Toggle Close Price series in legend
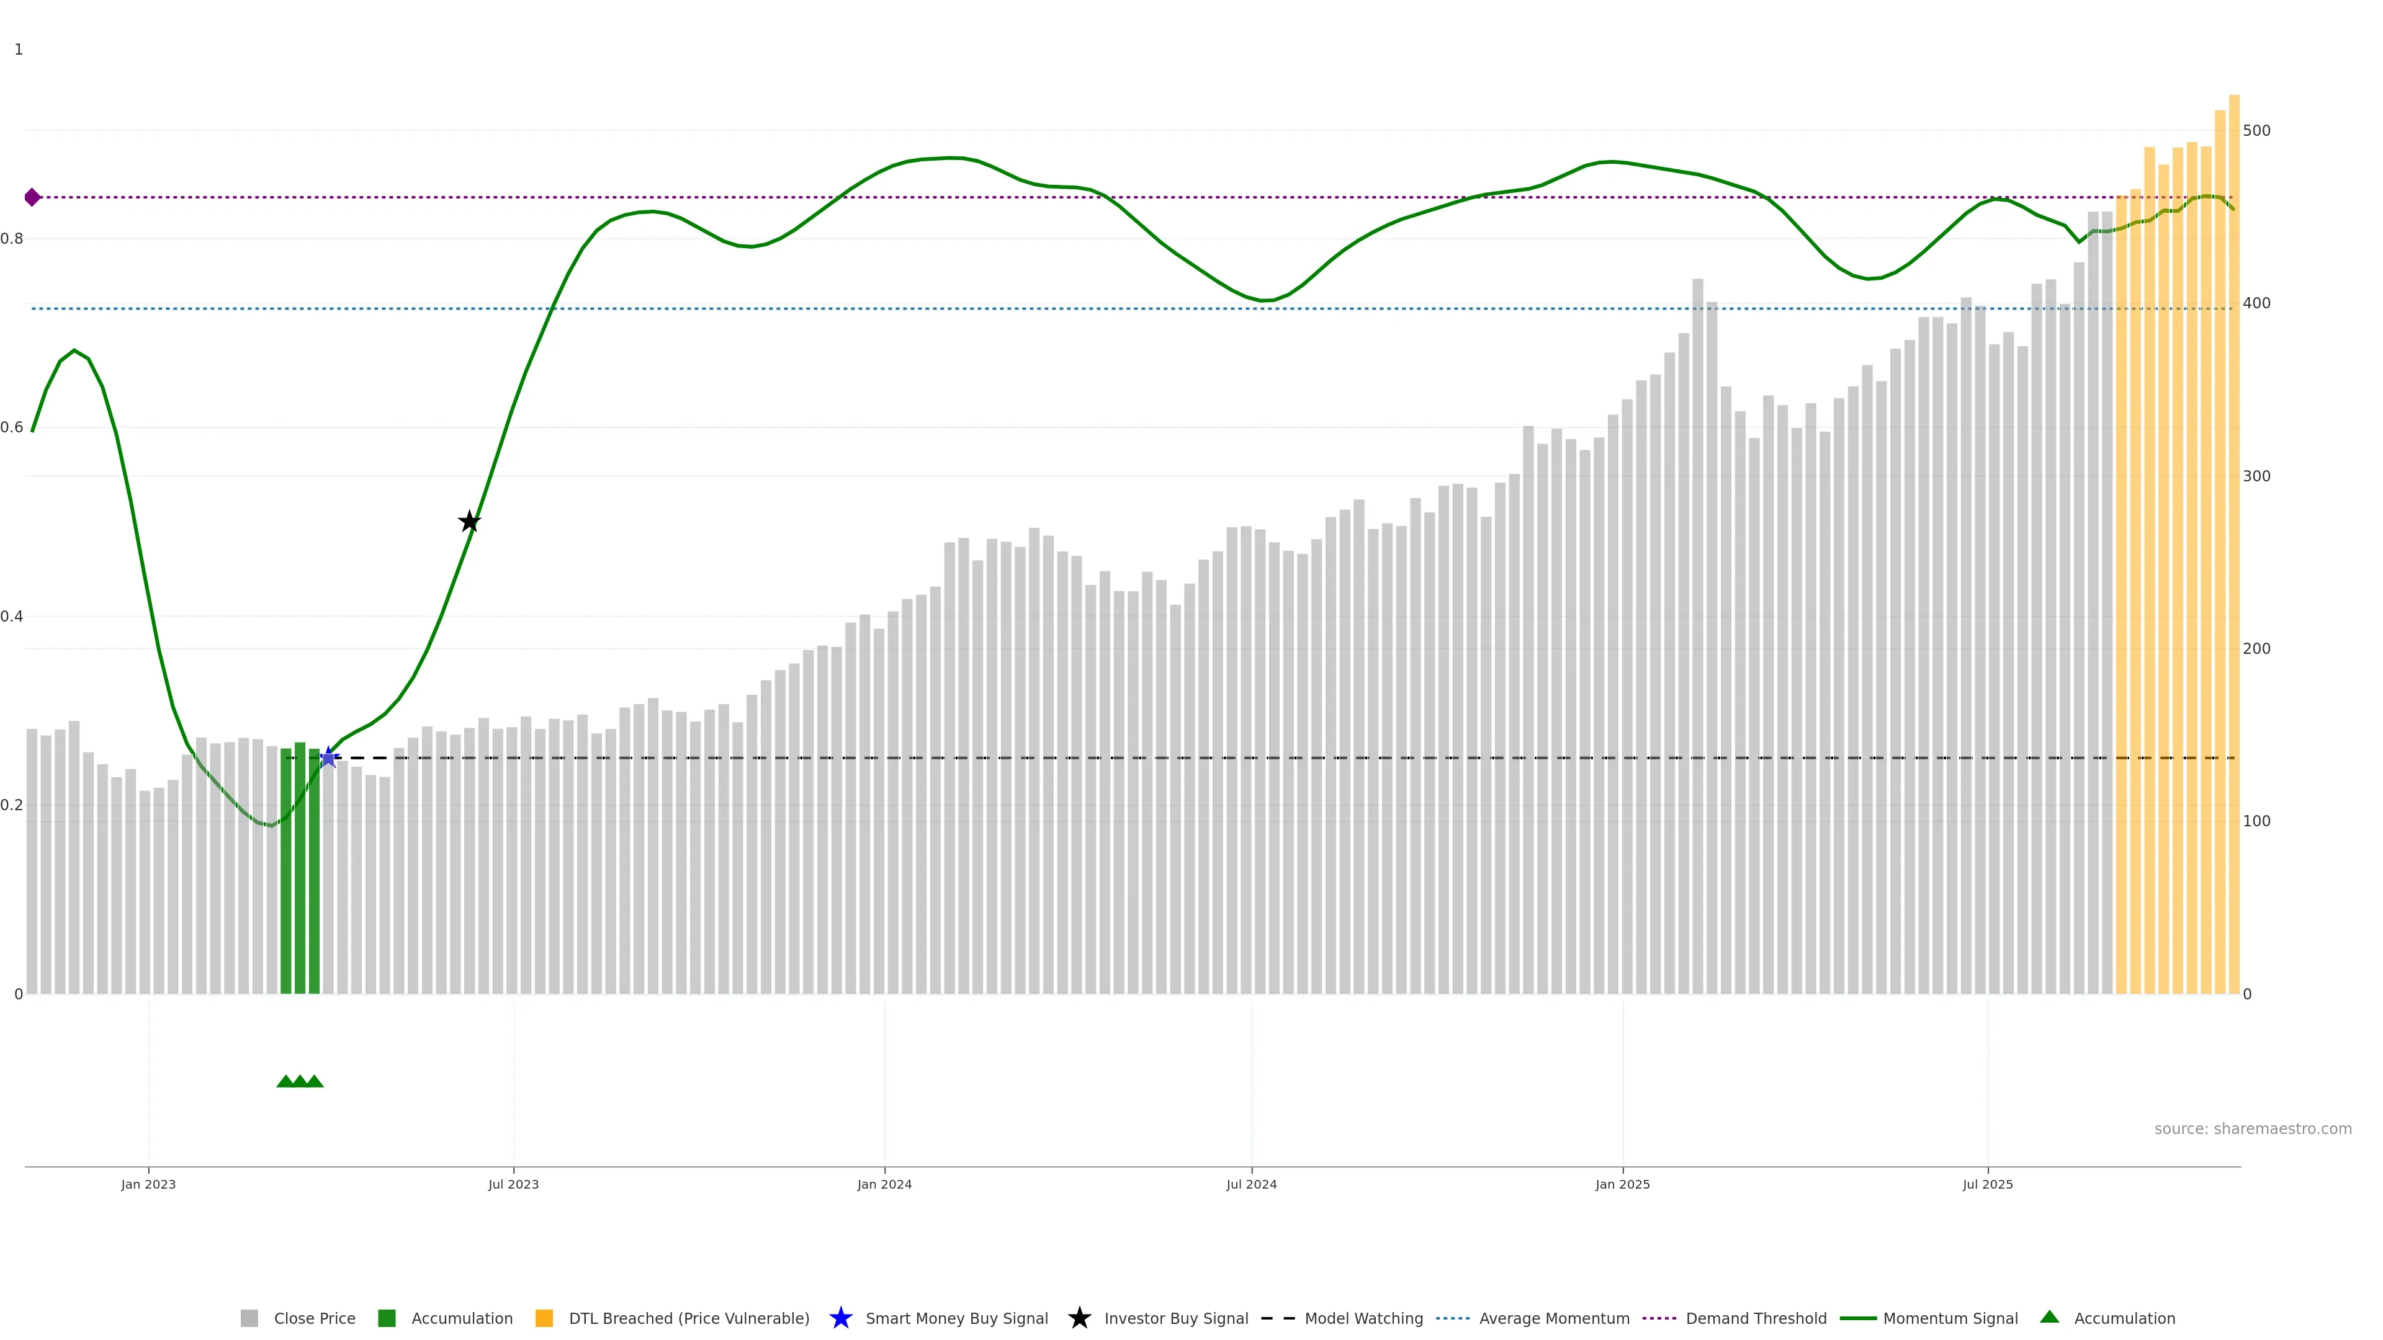Image resolution: width=2383 pixels, height=1340 pixels. click(313, 1318)
